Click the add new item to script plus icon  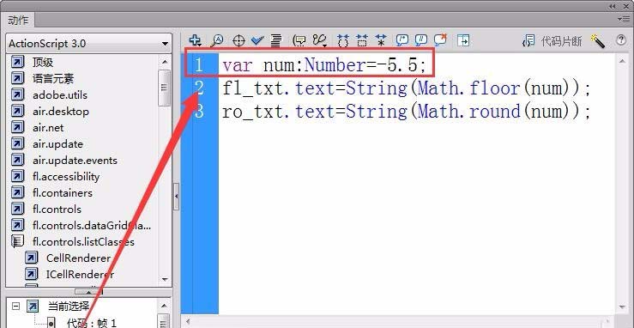[196, 40]
